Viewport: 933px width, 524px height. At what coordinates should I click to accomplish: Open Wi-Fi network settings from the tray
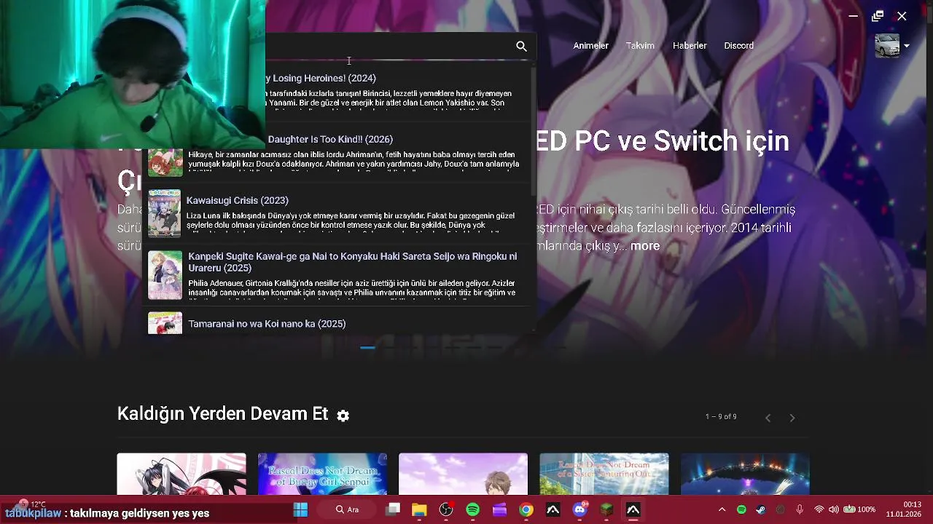tap(819, 509)
